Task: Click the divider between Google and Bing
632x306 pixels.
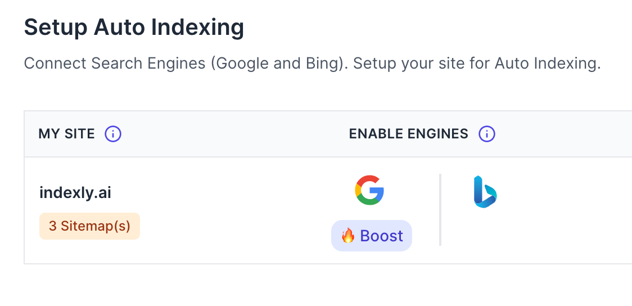Action: click(x=440, y=210)
